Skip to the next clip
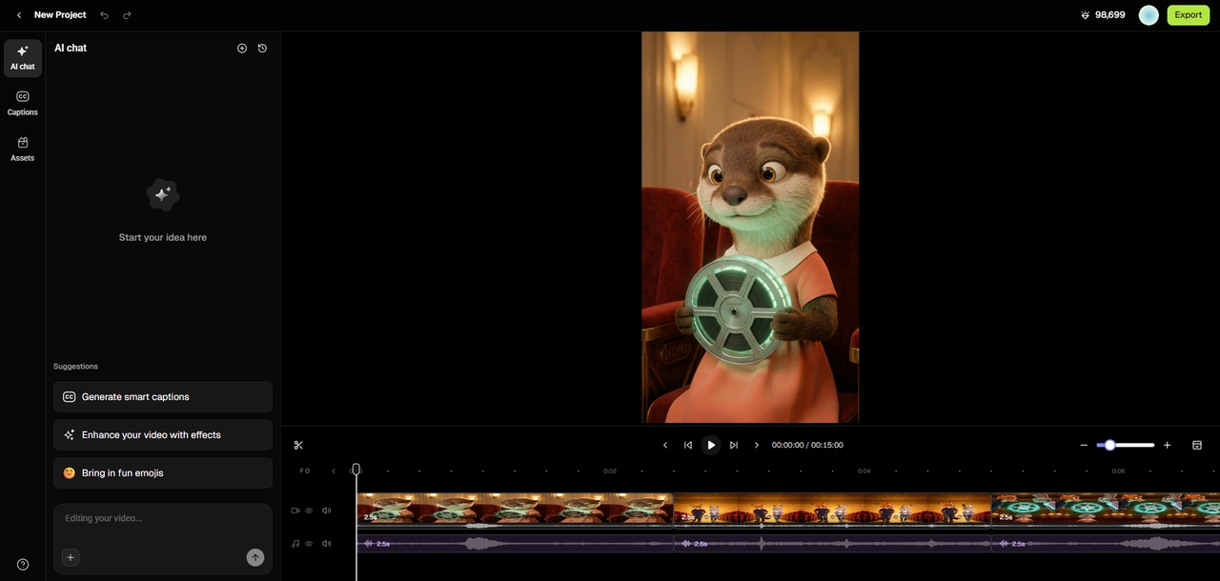 pos(734,445)
